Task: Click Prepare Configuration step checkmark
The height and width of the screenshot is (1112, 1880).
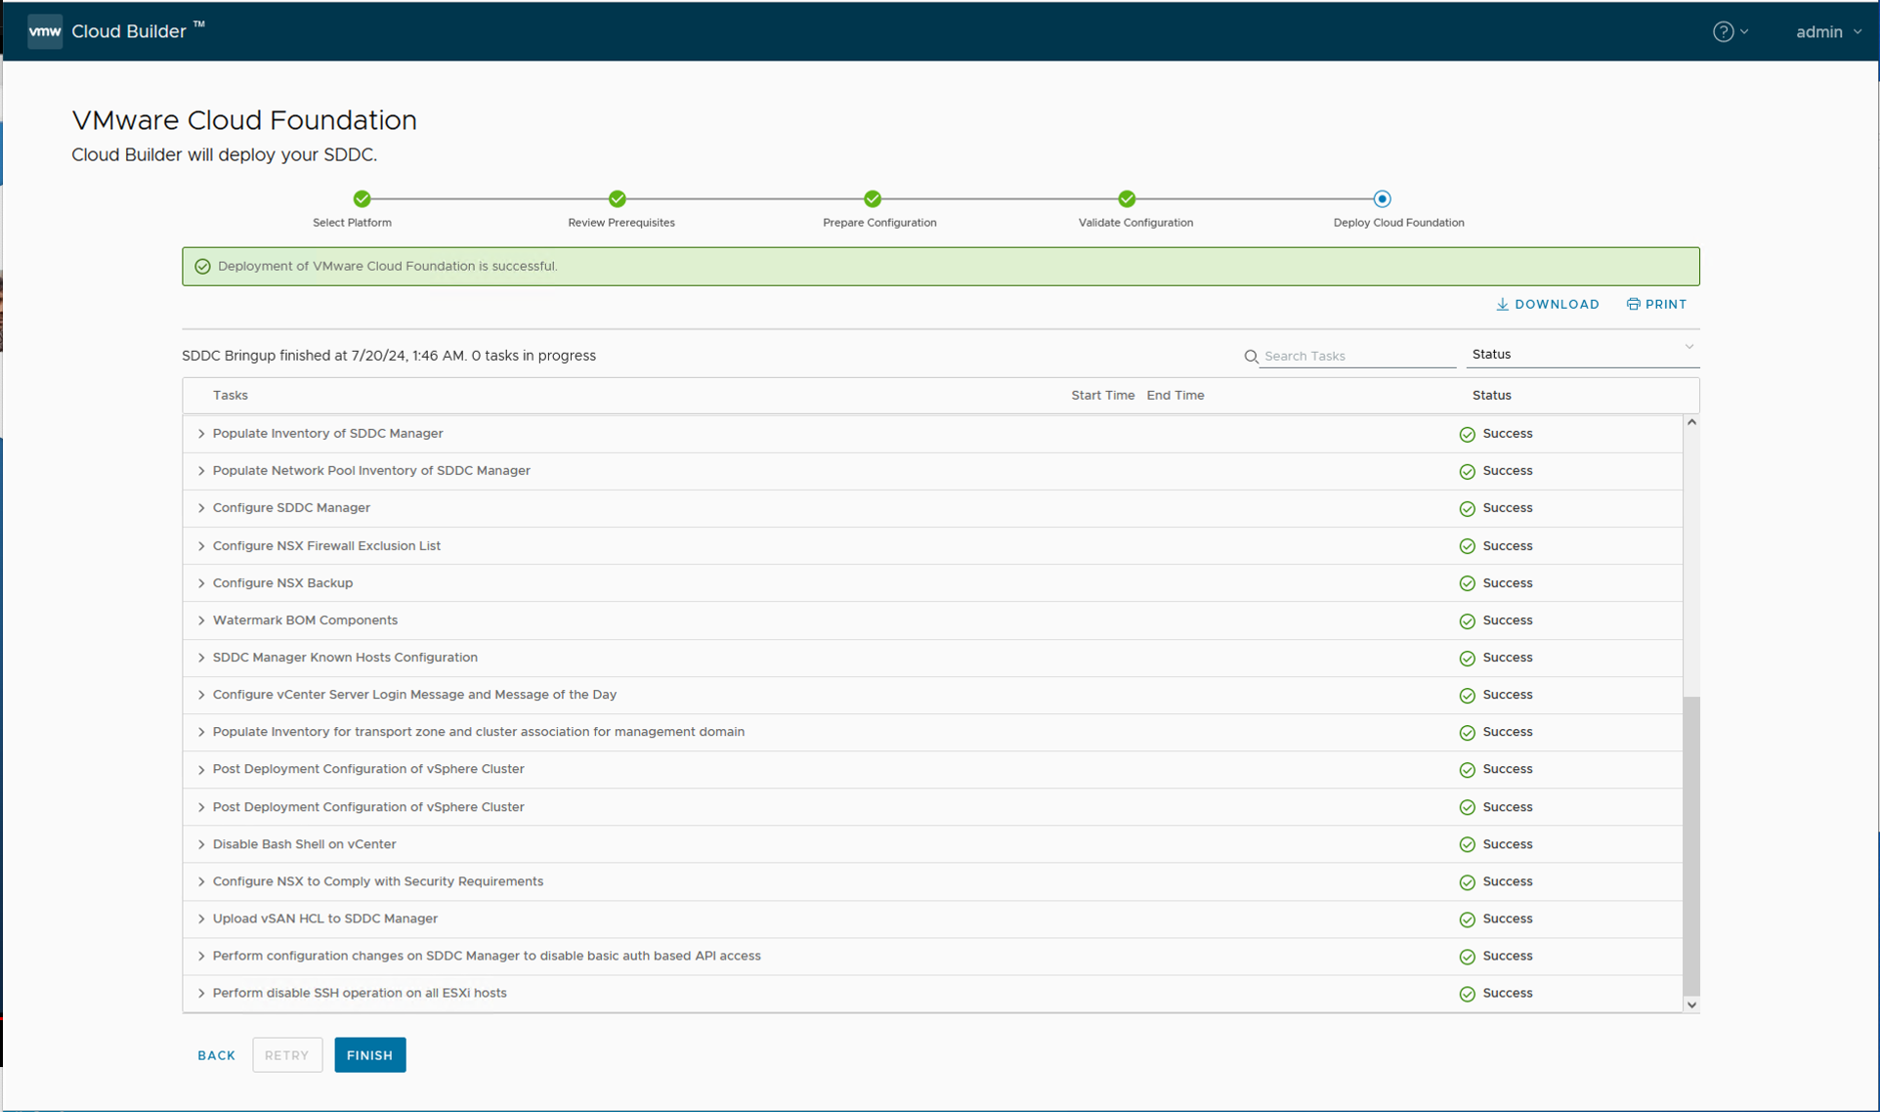Action: [x=873, y=199]
